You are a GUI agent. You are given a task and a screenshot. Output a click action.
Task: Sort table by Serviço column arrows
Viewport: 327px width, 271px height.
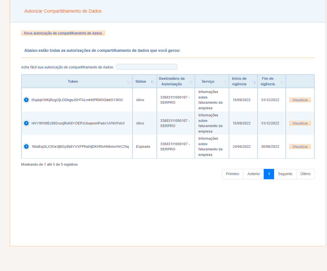coord(225,82)
